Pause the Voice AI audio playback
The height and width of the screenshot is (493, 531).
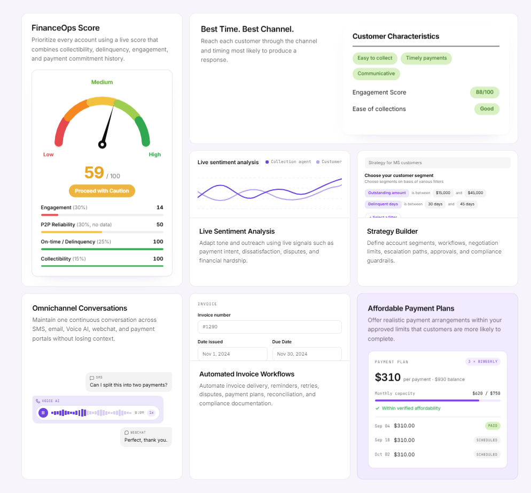[43, 413]
